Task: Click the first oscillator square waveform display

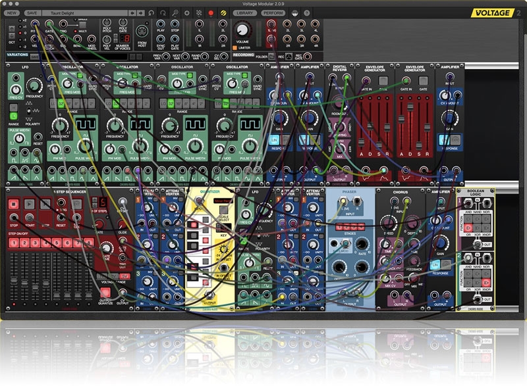Action: coord(86,124)
